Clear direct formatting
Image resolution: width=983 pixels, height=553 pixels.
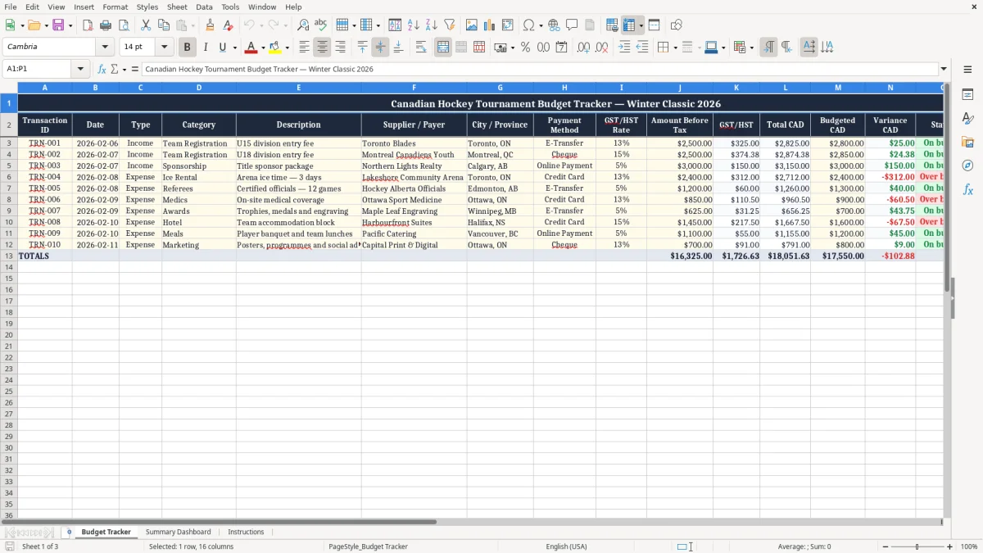[x=228, y=25]
